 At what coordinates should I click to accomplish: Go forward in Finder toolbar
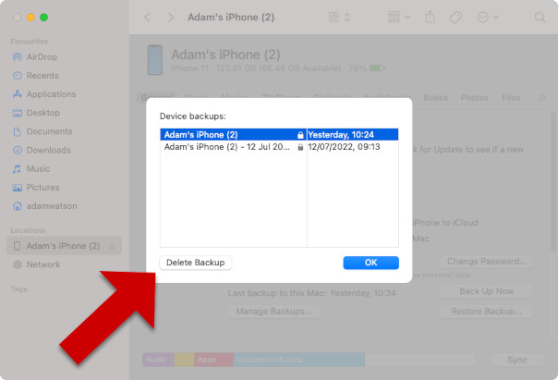171,17
